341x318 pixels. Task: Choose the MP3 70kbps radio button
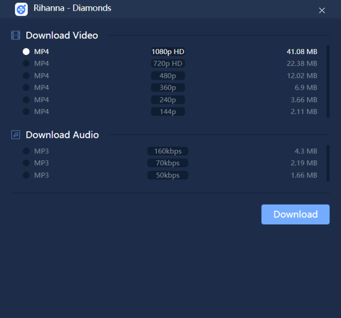click(26, 163)
